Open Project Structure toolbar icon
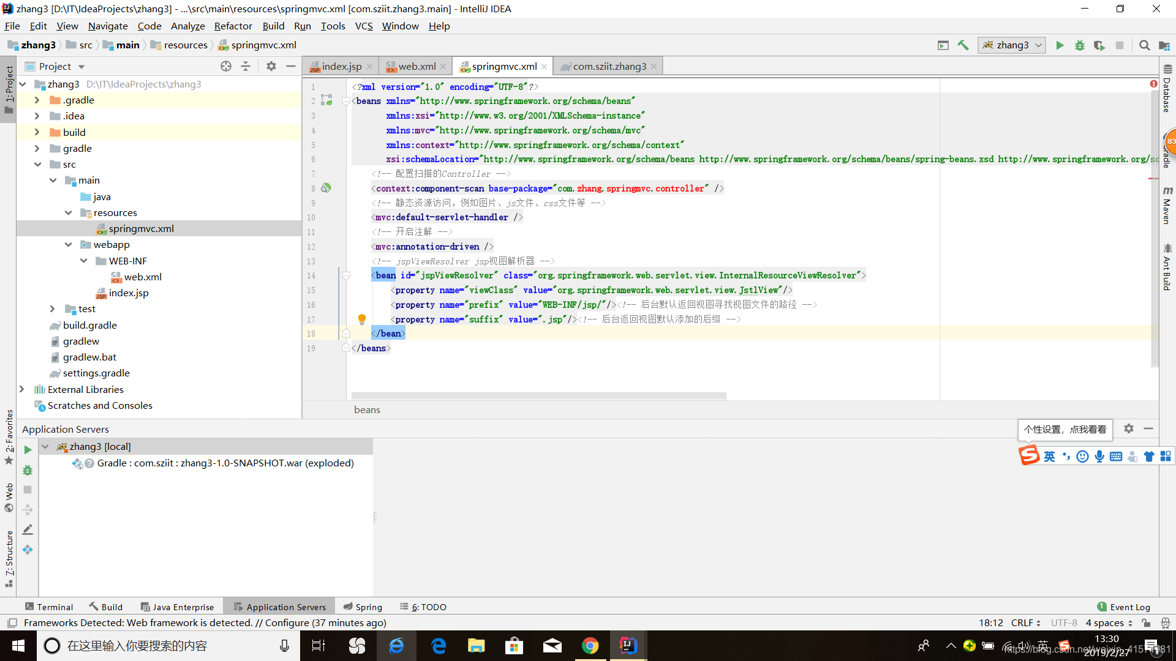 pos(1164,45)
